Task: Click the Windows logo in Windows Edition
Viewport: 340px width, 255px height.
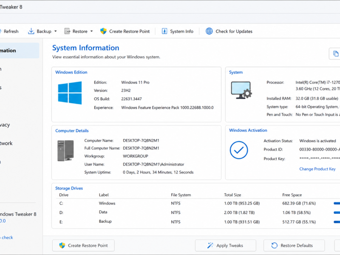Action: click(x=70, y=93)
